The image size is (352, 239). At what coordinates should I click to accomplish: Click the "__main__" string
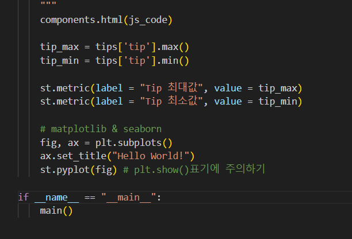coord(129,198)
